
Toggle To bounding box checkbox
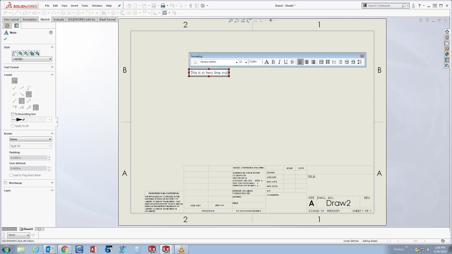pyautogui.click(x=12, y=114)
